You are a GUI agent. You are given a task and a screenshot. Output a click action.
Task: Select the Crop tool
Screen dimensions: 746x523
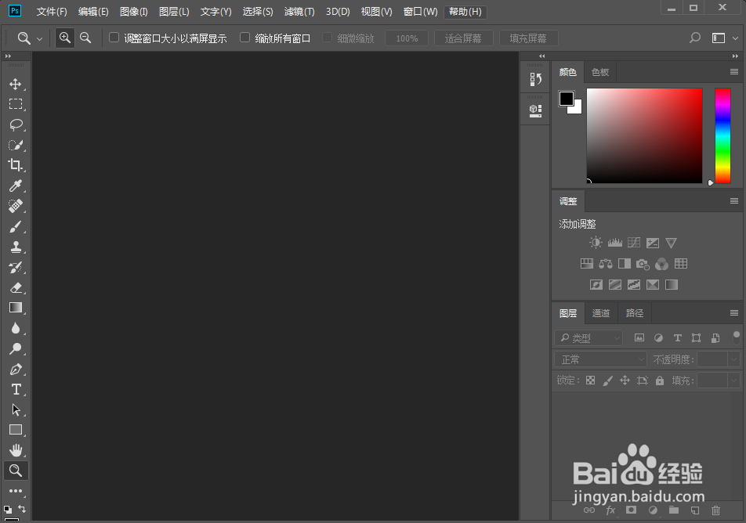16,165
